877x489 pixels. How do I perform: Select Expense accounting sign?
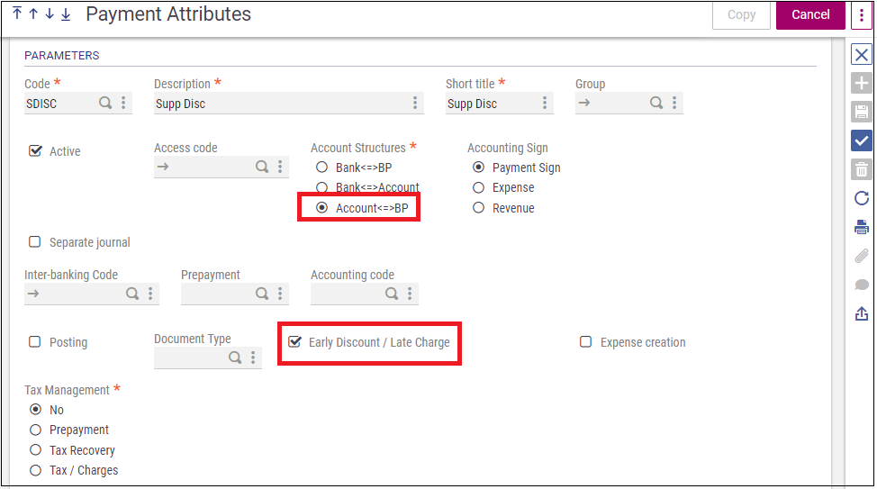478,187
